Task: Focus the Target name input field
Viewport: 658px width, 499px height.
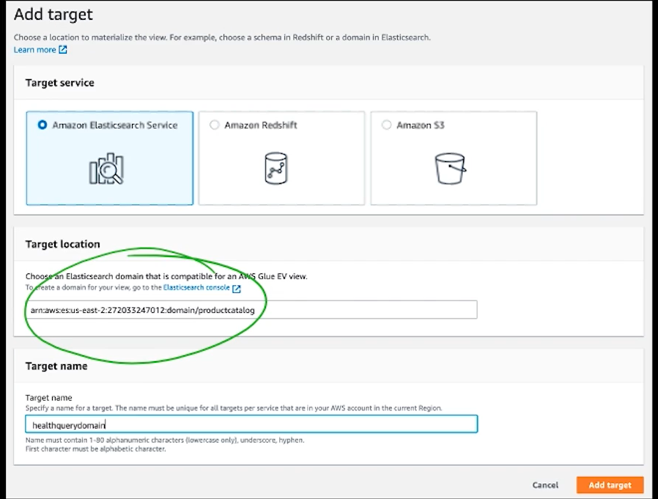Action: coord(251,424)
